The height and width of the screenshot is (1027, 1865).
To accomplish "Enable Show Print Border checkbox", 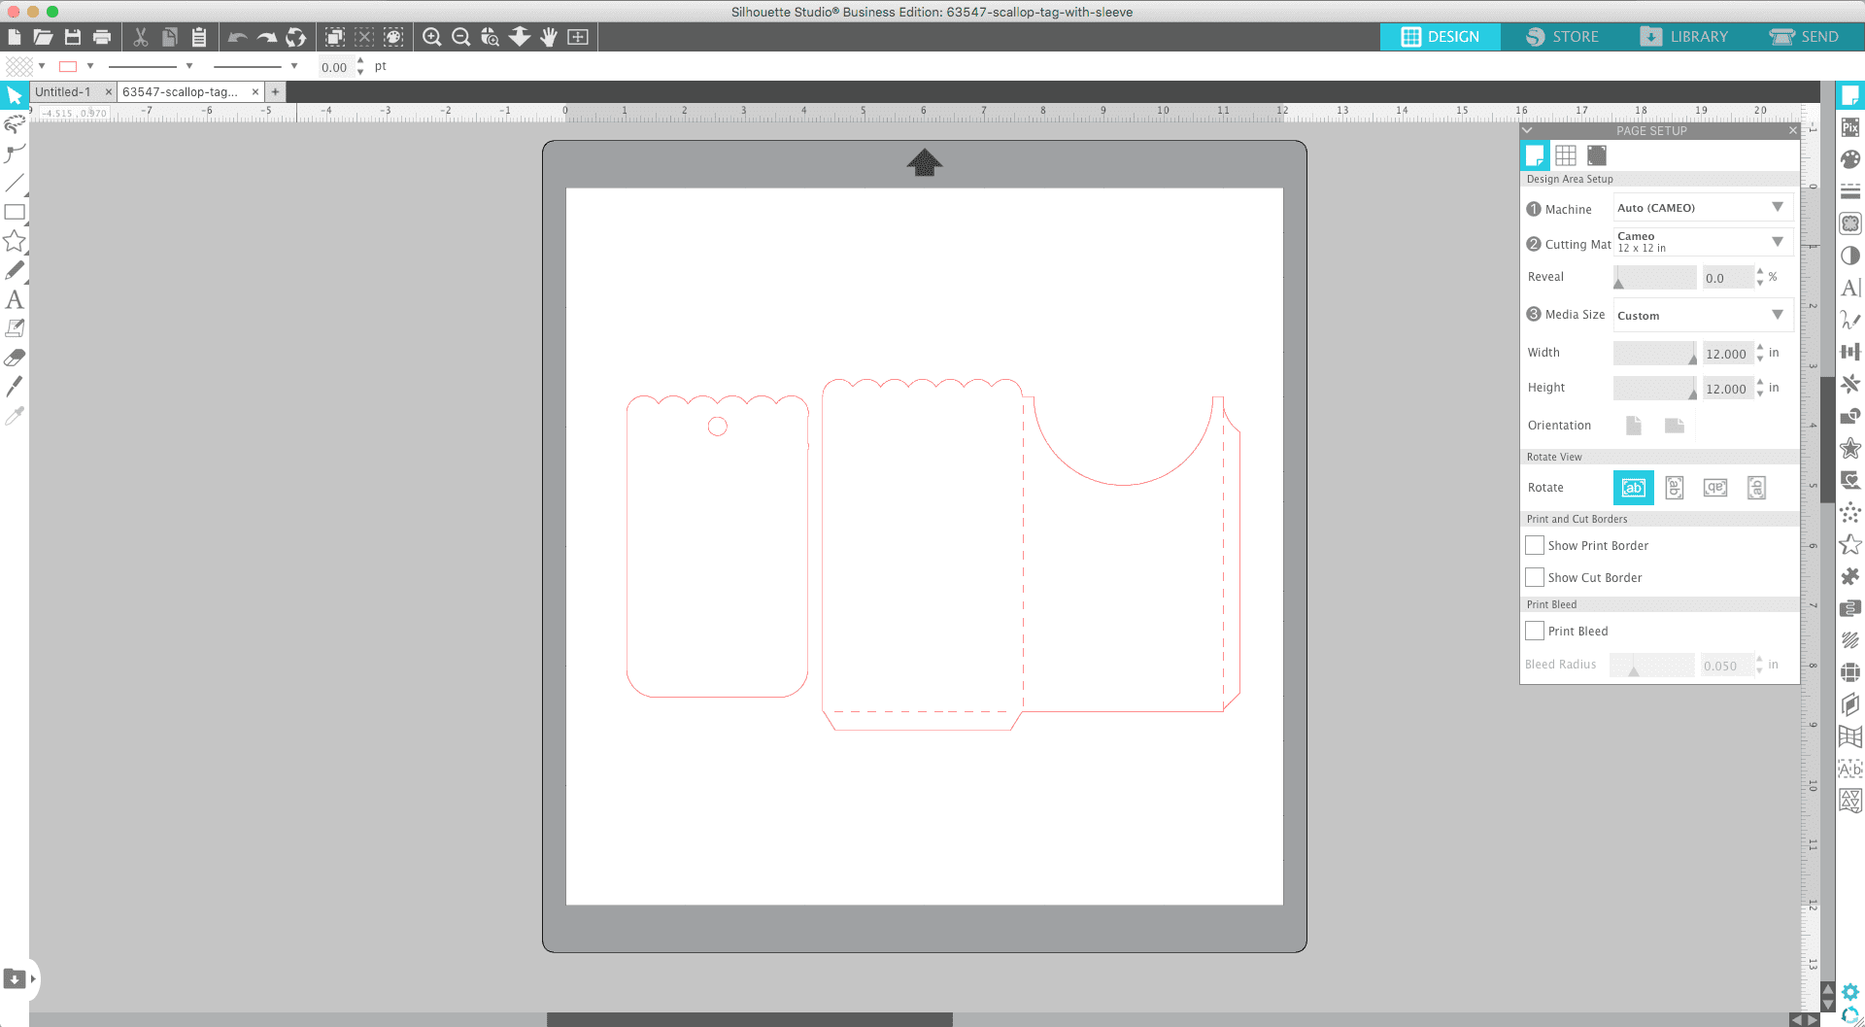I will [1535, 545].
